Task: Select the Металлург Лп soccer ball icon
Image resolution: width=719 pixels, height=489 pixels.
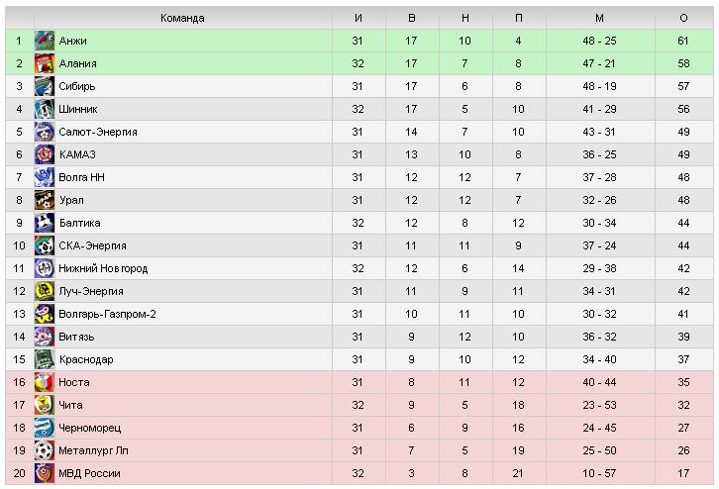Action: point(44,450)
